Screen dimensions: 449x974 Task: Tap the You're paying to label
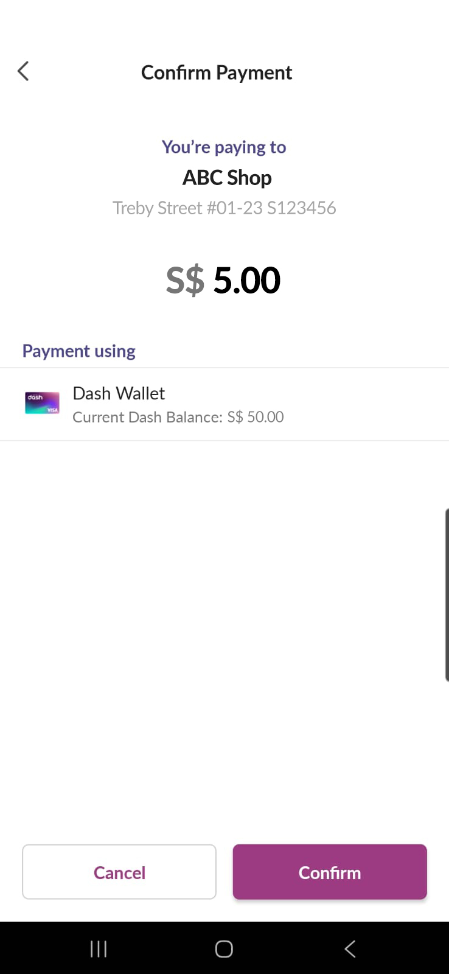pos(224,147)
